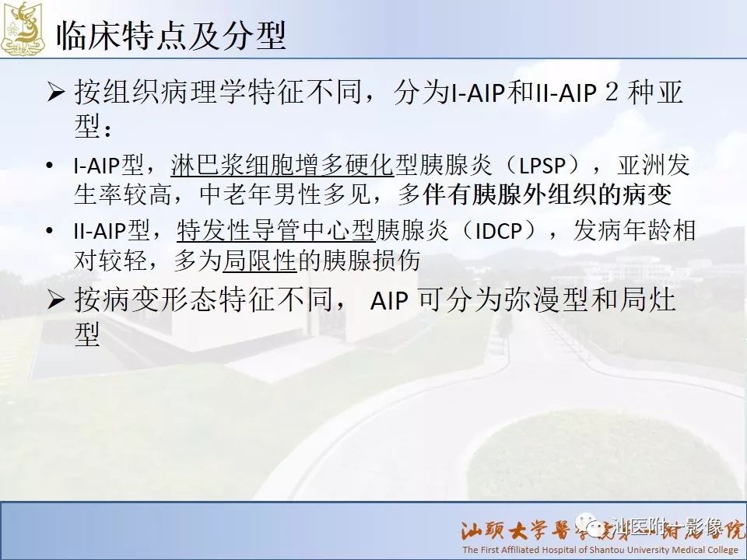Click the university crest logo

pos(22,28)
